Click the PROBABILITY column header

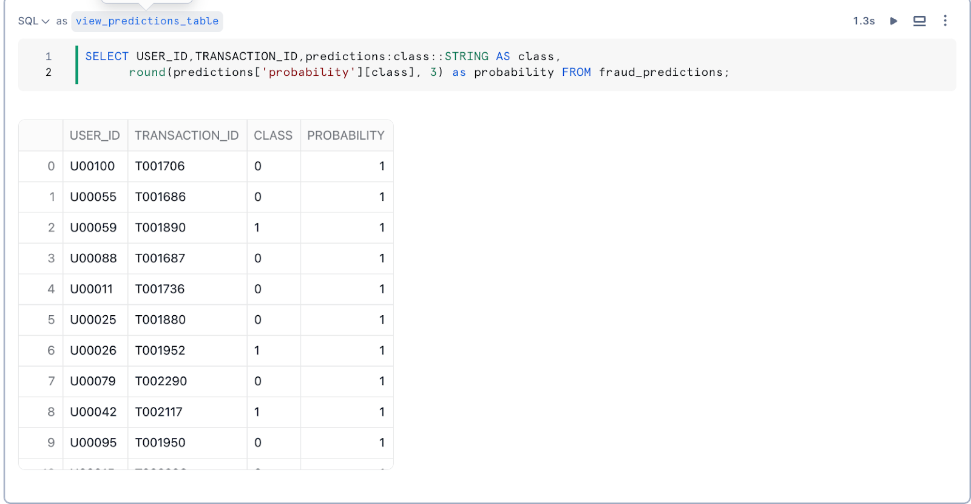346,135
